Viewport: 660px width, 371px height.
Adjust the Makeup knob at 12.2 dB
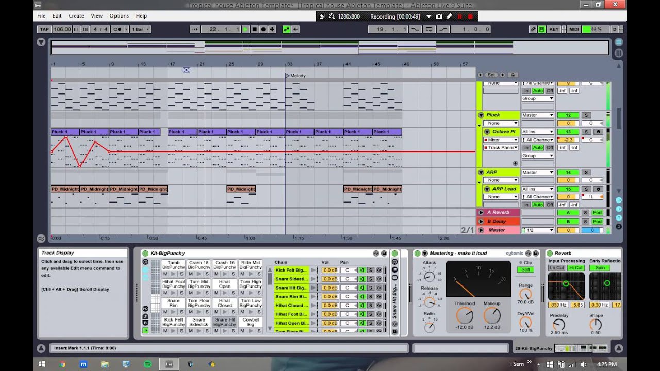tap(492, 316)
